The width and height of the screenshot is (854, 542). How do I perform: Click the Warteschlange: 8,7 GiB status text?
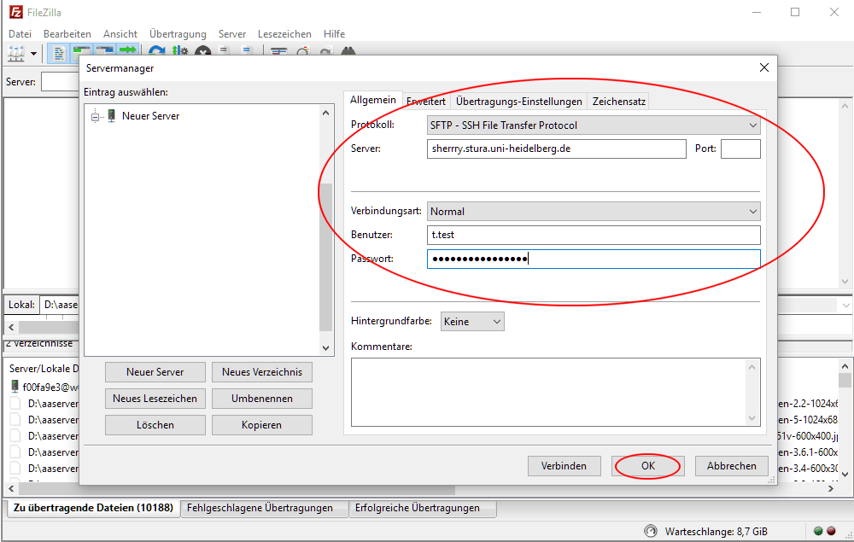(717, 531)
